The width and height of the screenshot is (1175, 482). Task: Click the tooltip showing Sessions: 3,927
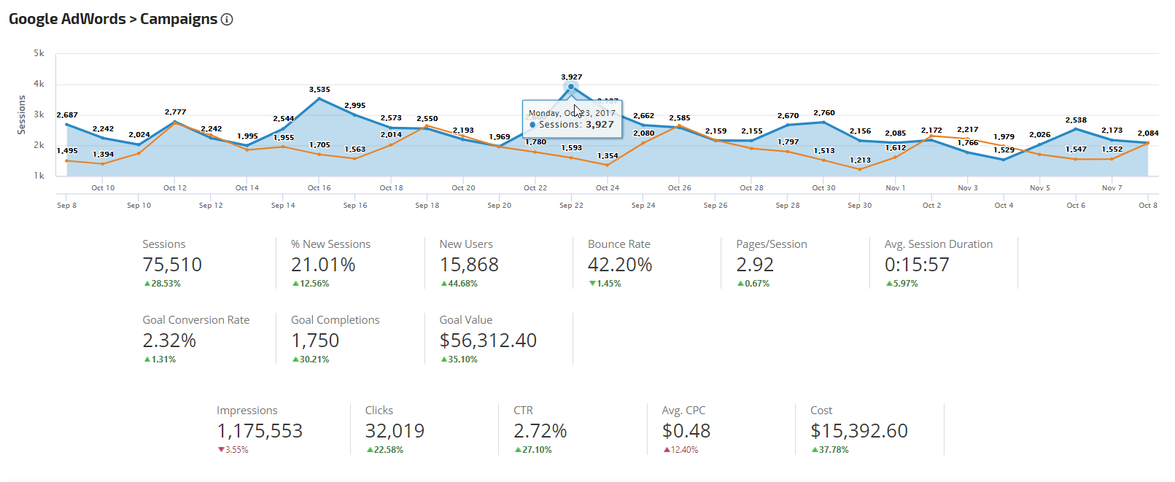point(572,119)
